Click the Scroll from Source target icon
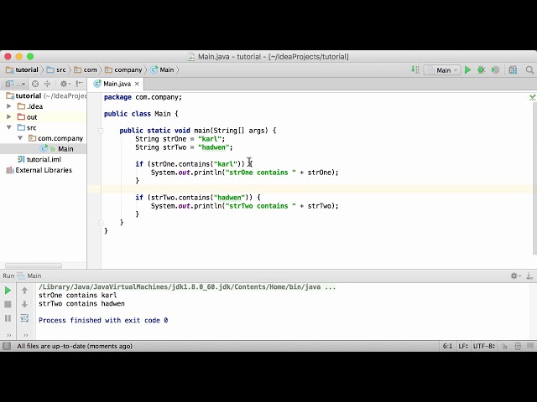The image size is (537, 402). (x=35, y=84)
